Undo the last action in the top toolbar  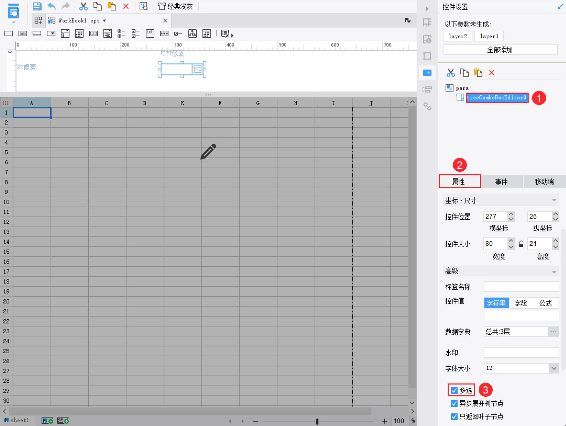pyautogui.click(x=52, y=6)
